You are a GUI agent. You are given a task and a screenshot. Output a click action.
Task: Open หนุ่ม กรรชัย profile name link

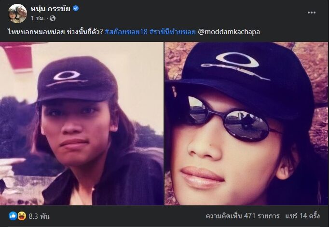pyautogui.click(x=50, y=9)
